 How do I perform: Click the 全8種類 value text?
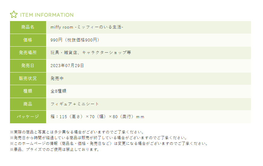(x=58, y=91)
